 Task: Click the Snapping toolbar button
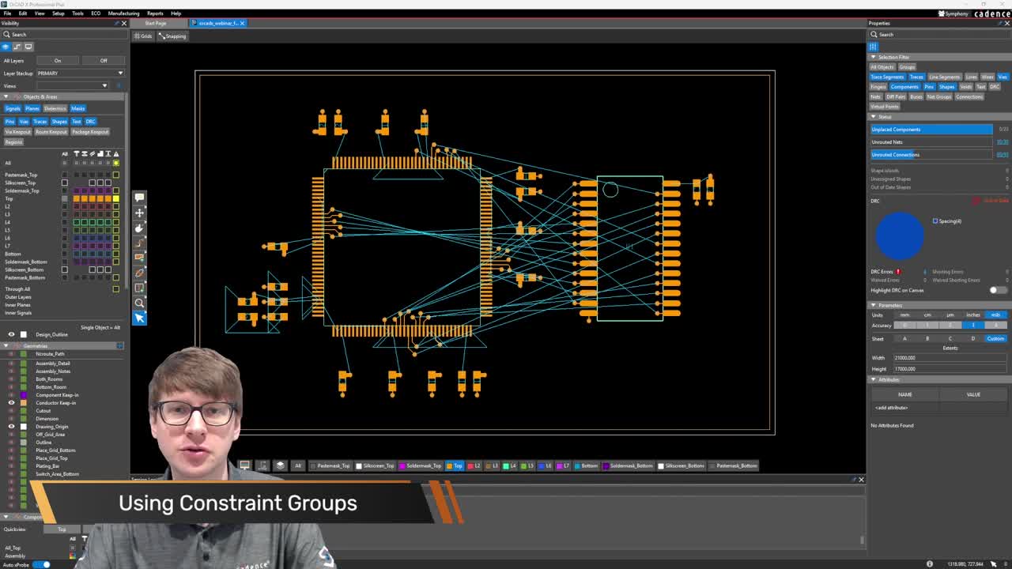click(172, 36)
